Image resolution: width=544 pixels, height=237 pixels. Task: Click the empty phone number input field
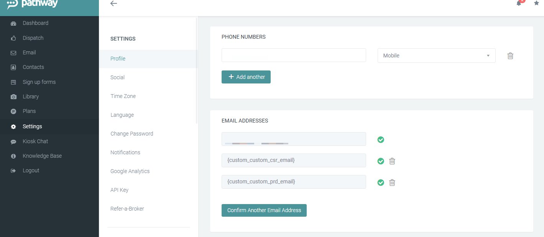pos(293,55)
